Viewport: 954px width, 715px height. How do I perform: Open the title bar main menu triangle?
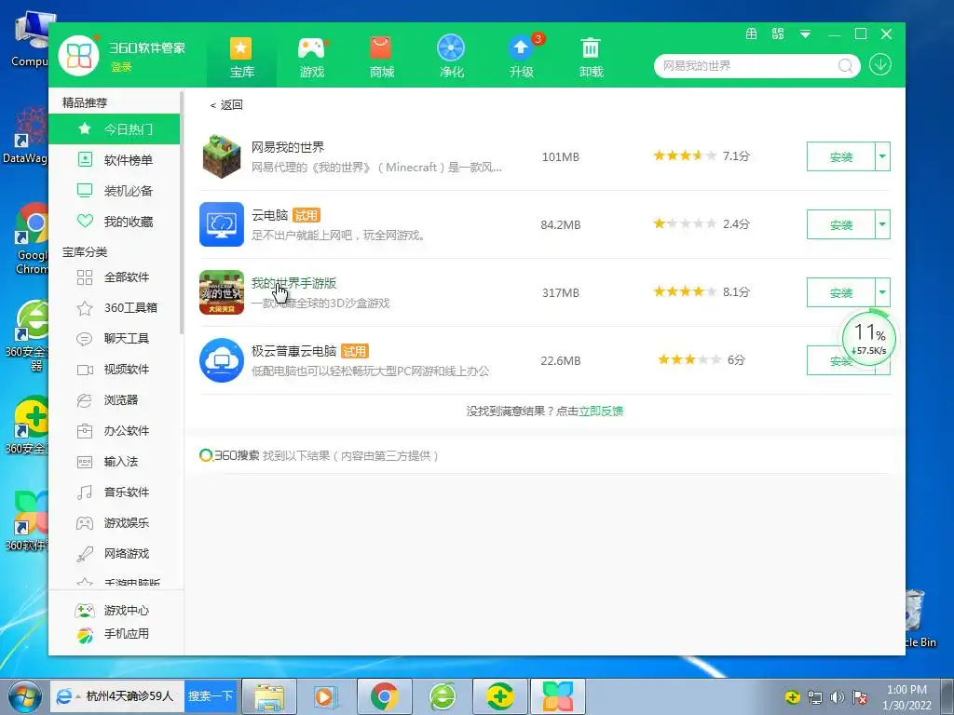tap(805, 34)
